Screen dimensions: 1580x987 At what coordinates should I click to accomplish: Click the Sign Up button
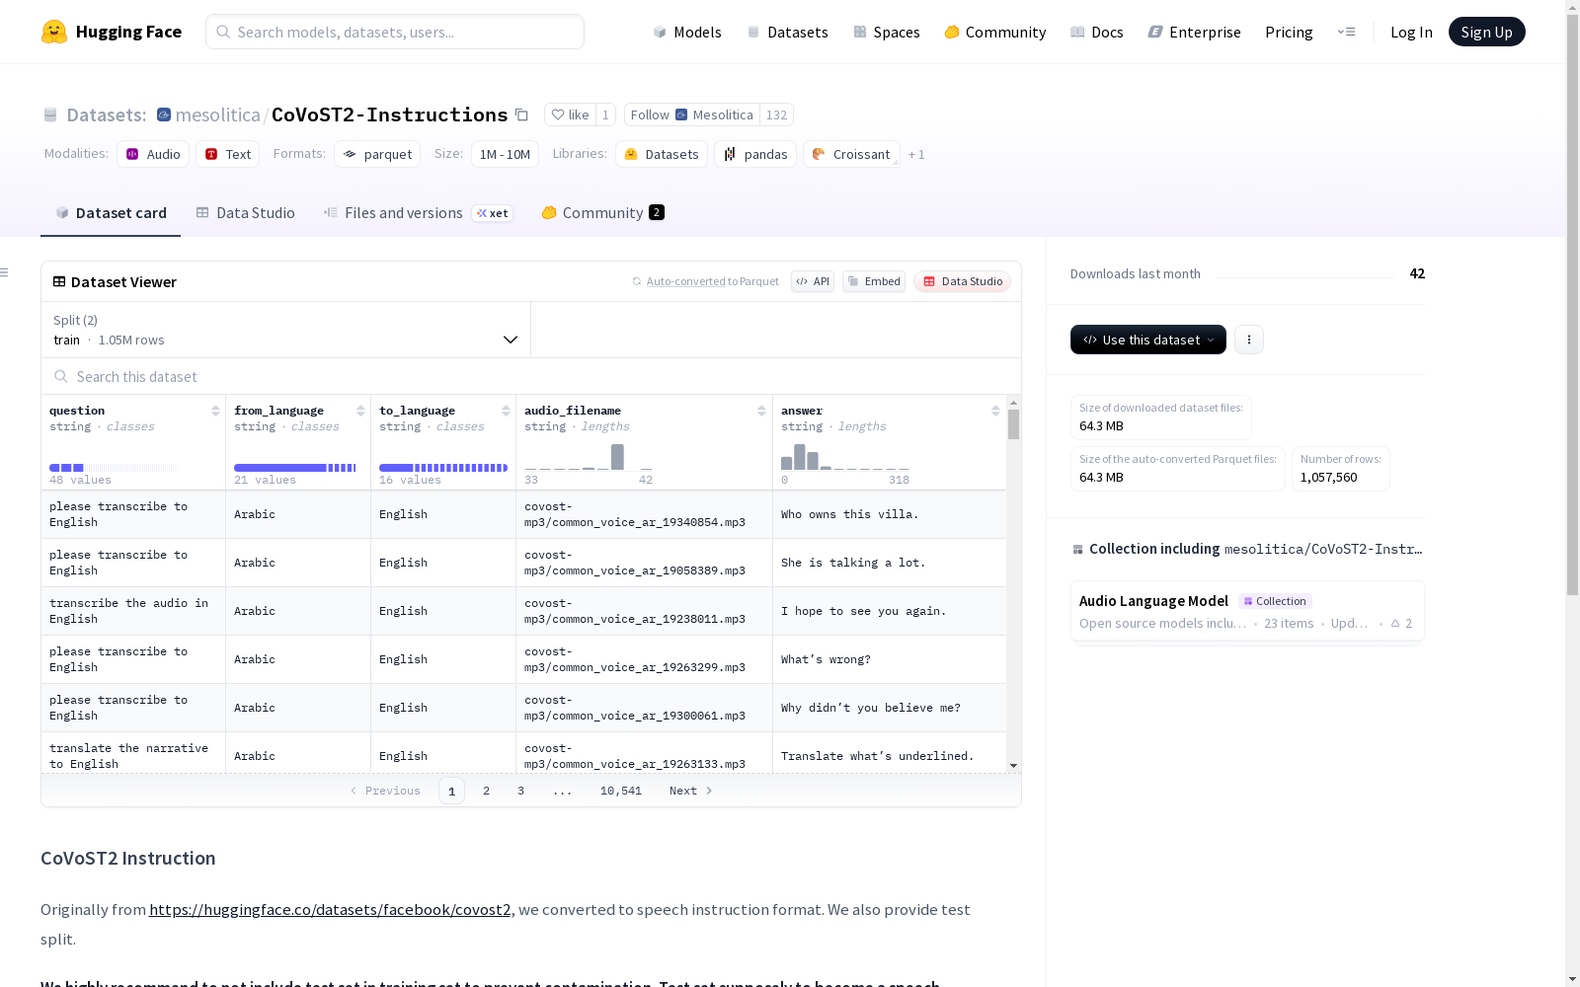(x=1487, y=32)
